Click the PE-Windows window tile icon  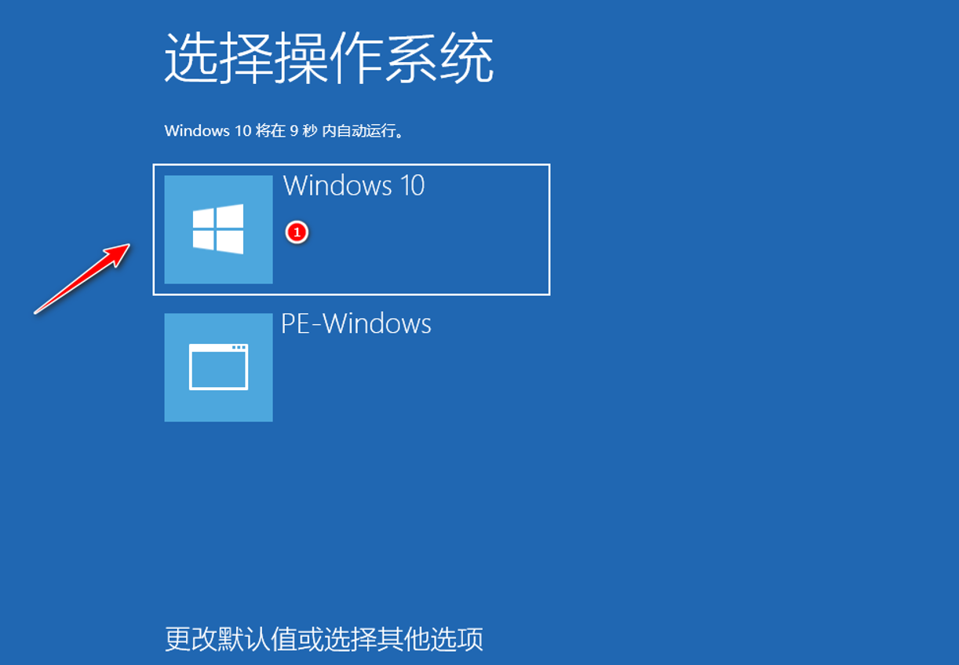[218, 367]
